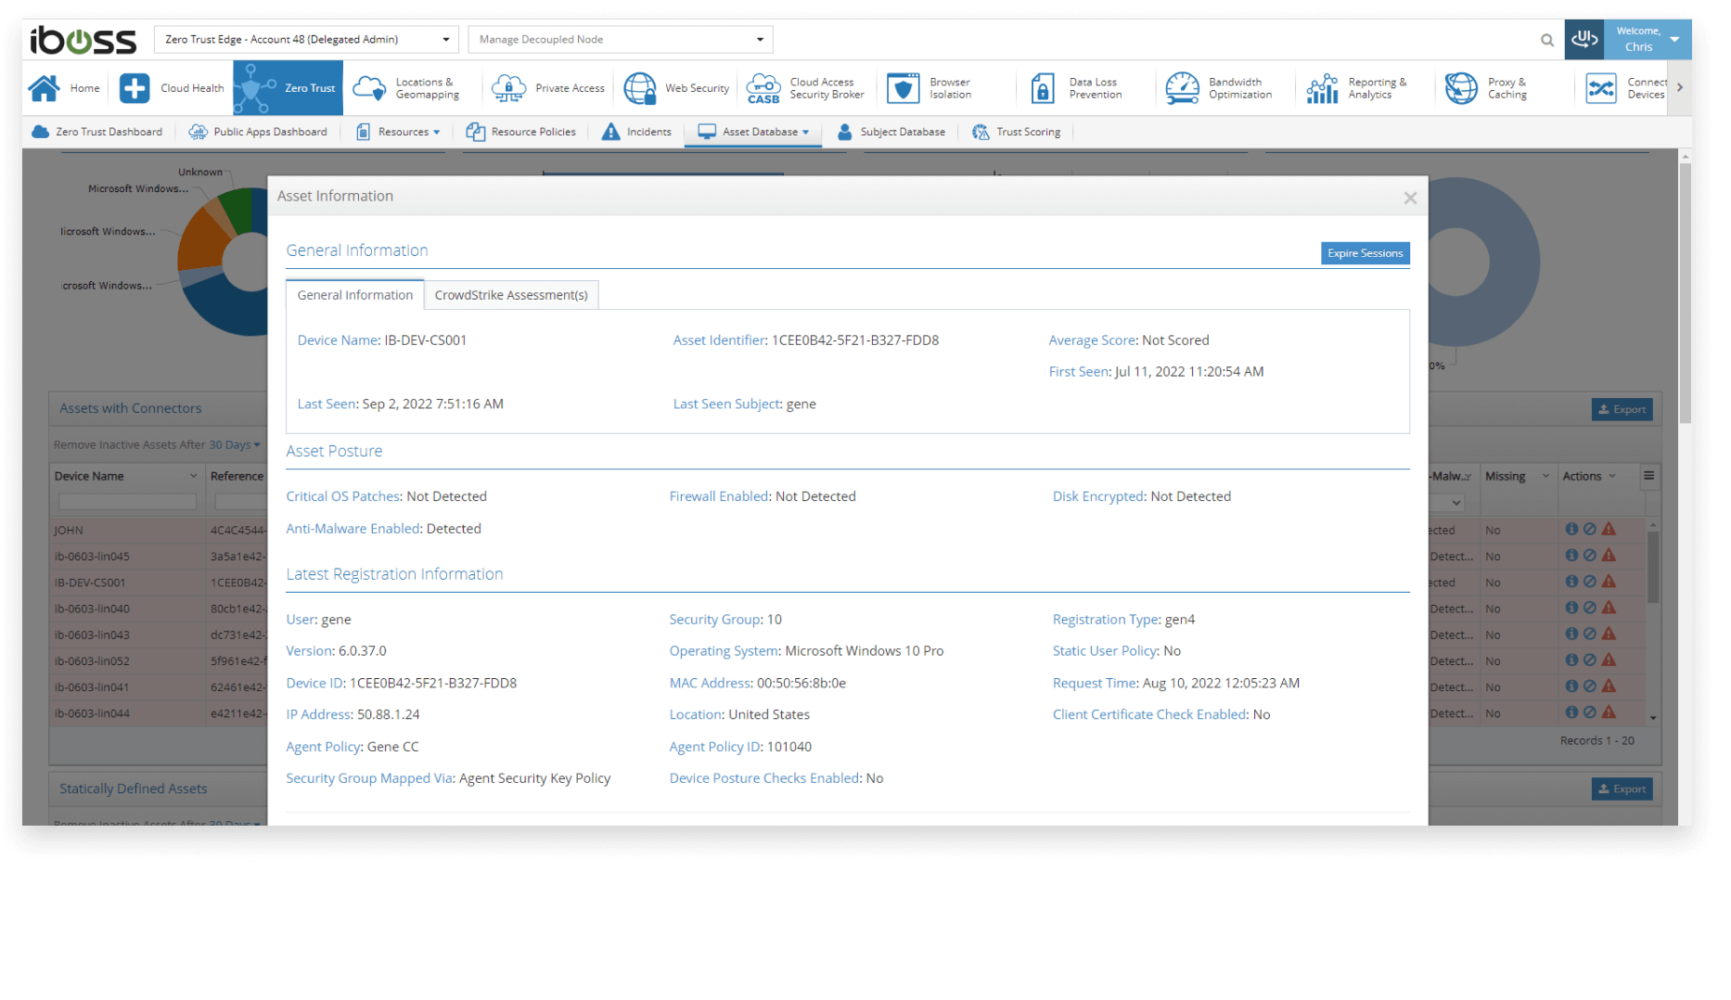This screenshot has width=1731, height=1000.
Task: Expand the Welcome Chris user menu
Action: (x=1648, y=39)
